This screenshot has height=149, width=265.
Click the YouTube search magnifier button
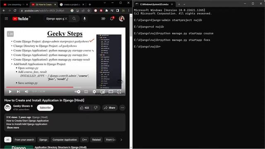(x=74, y=19)
